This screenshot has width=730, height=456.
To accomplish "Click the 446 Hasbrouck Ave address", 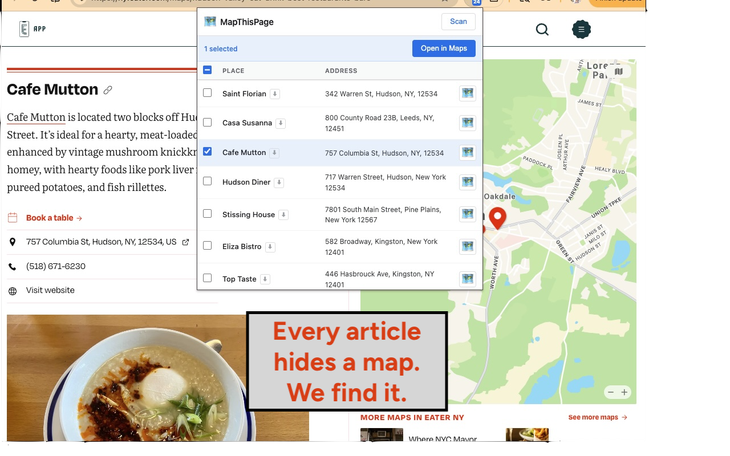I will coord(380,279).
